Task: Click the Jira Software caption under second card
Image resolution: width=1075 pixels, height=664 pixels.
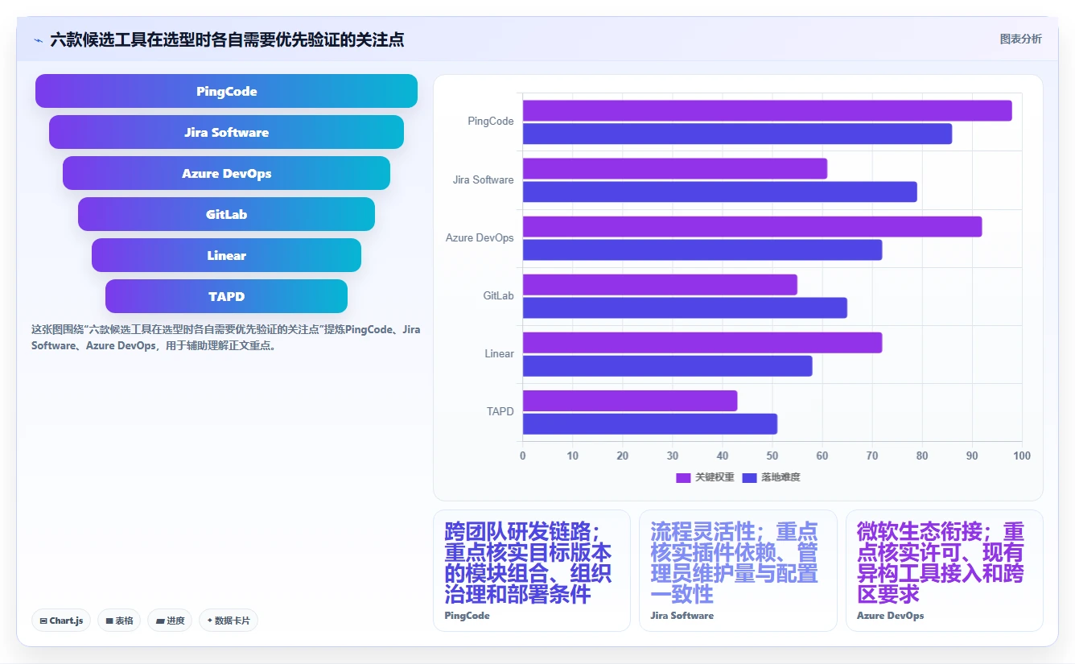Action: click(682, 616)
